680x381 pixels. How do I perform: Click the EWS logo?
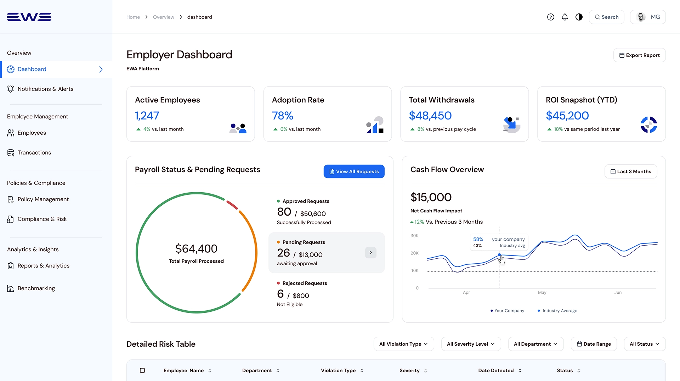point(29,17)
